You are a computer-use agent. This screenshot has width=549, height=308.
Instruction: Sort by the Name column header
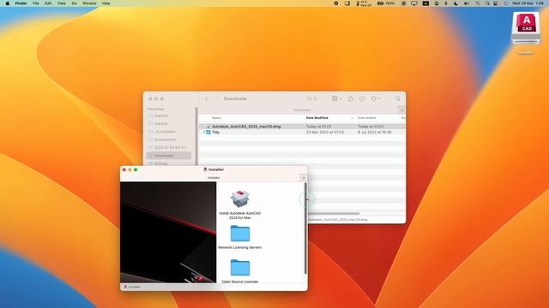coord(216,118)
